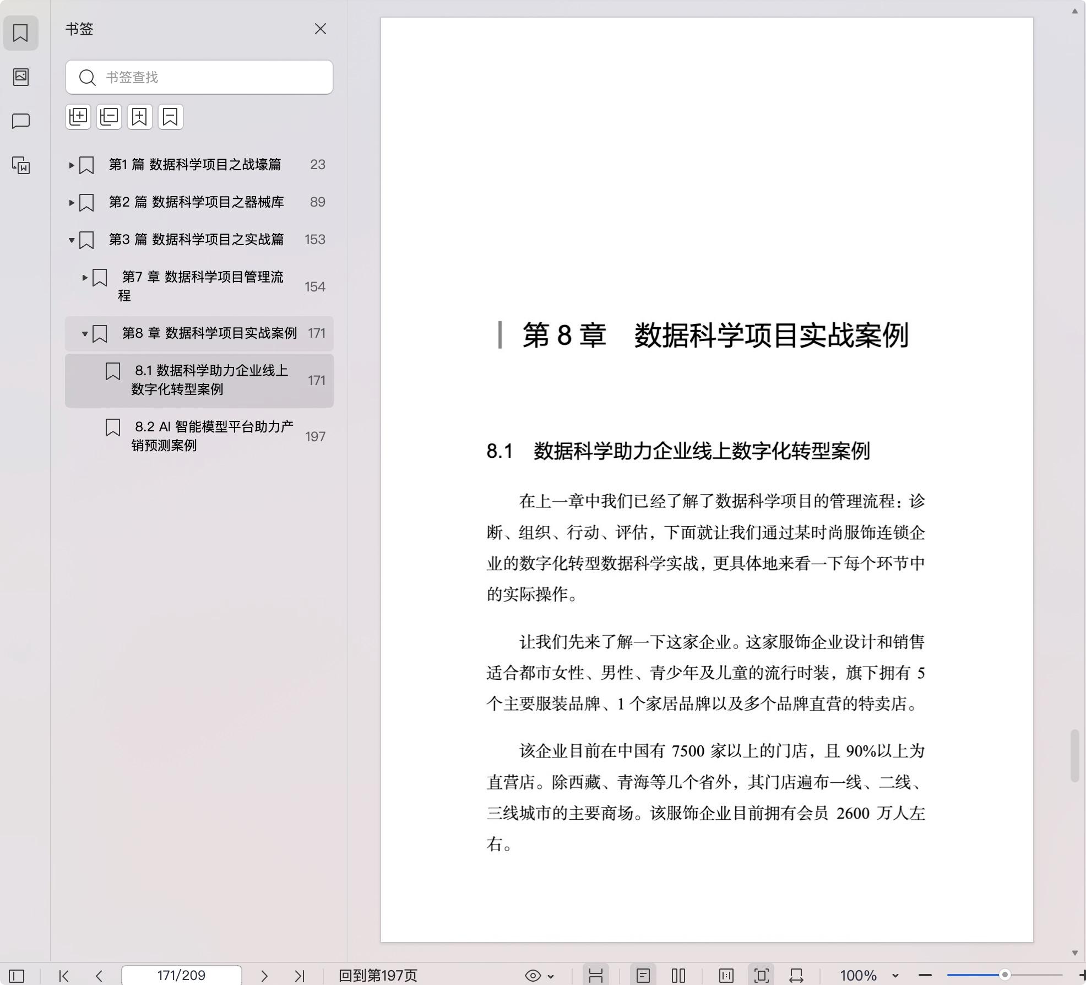The width and height of the screenshot is (1086, 985).
Task: Go to the next page
Action: click(x=264, y=976)
